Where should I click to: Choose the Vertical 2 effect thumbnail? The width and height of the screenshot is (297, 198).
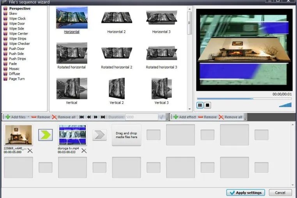coord(117,88)
